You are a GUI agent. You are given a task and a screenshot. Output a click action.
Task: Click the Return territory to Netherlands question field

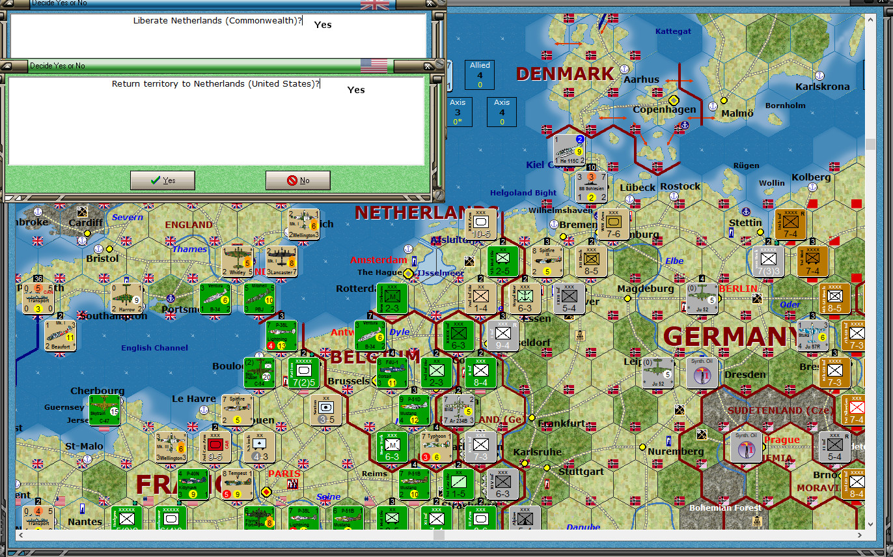216,121
